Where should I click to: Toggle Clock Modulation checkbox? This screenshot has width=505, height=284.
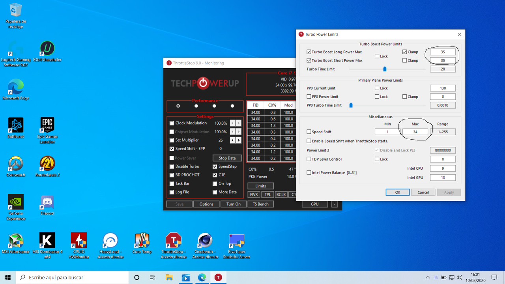coord(172,123)
